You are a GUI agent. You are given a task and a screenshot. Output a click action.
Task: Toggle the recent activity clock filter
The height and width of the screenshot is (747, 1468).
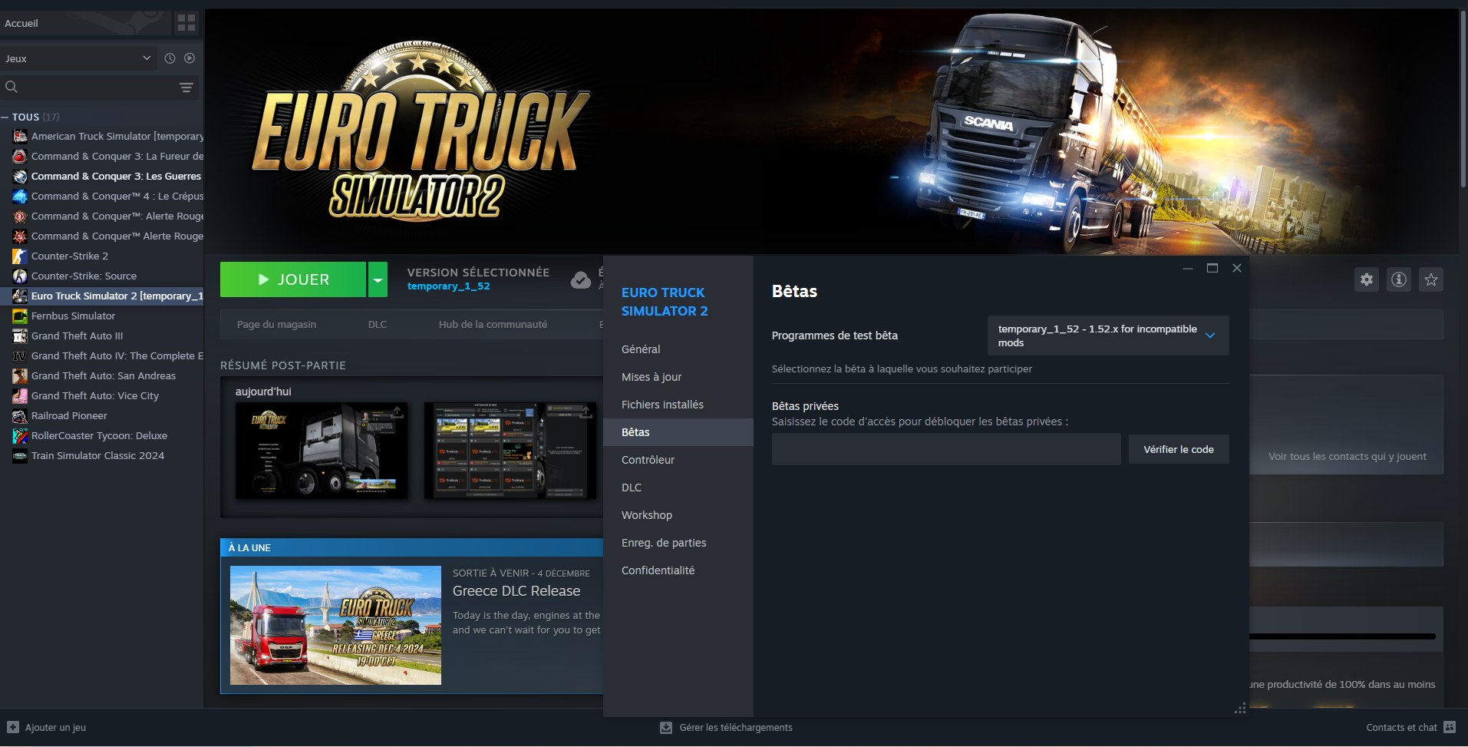pos(170,58)
